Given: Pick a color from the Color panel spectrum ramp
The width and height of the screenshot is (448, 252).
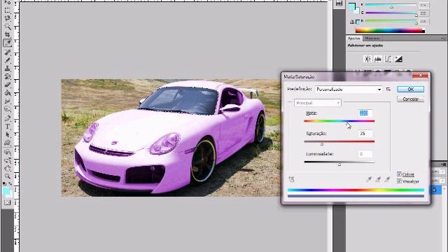Looking at the screenshot, I should pyautogui.click(x=390, y=30).
